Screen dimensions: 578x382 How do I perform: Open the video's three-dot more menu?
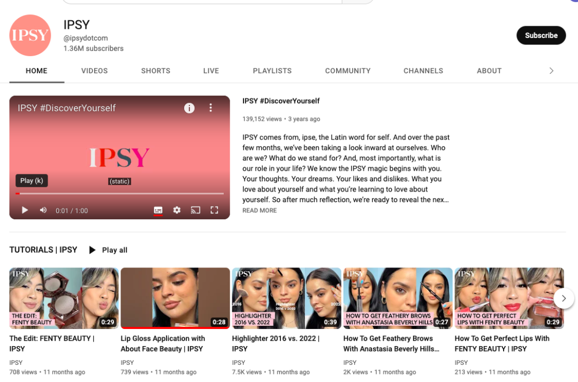point(211,108)
